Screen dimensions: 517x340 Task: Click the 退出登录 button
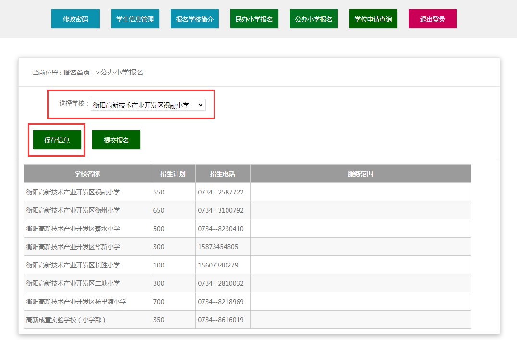[x=433, y=19]
